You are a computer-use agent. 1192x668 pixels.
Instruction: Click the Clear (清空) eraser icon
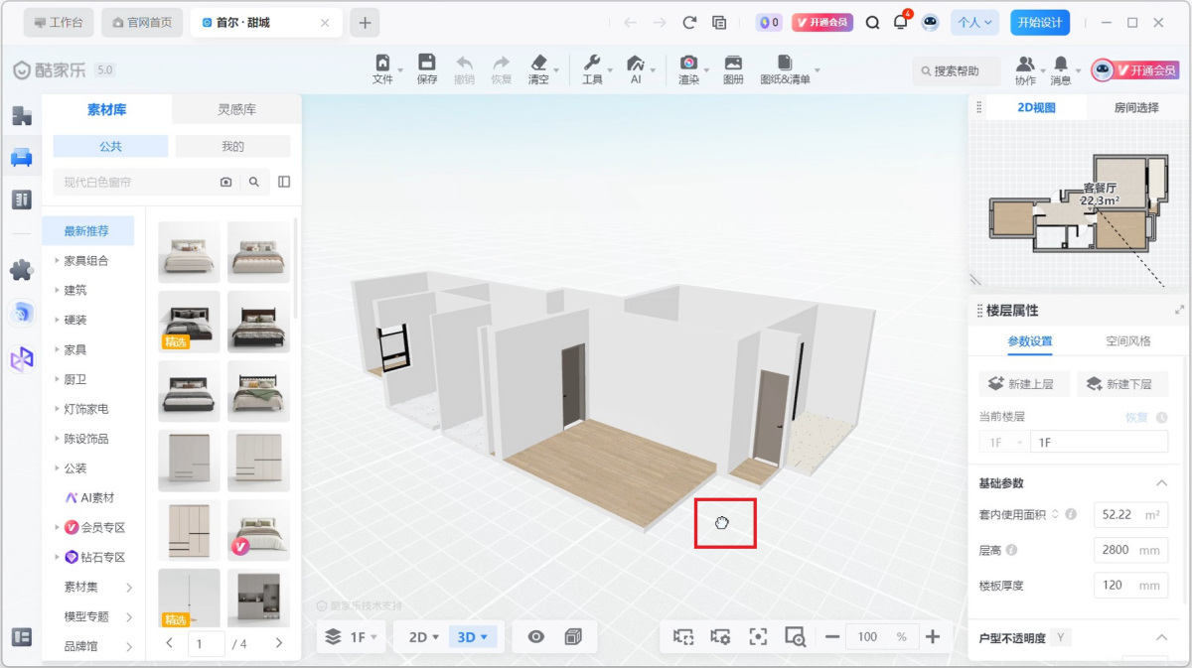538,68
